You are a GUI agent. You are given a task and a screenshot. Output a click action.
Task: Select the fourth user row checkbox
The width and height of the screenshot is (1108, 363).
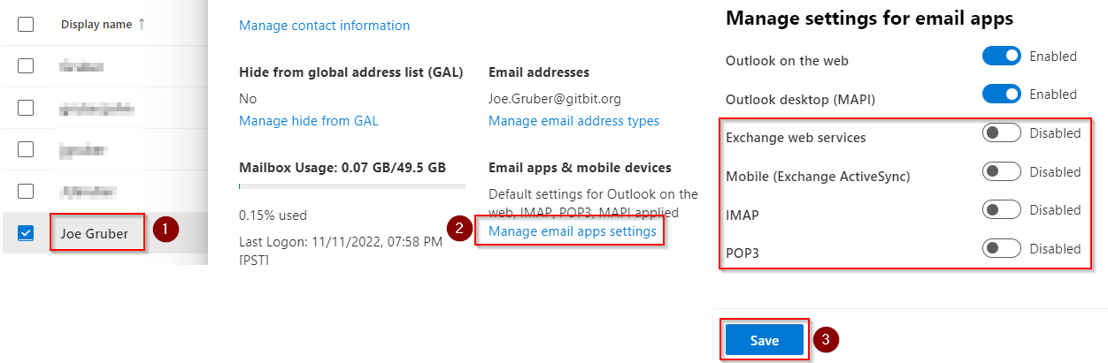click(x=26, y=191)
